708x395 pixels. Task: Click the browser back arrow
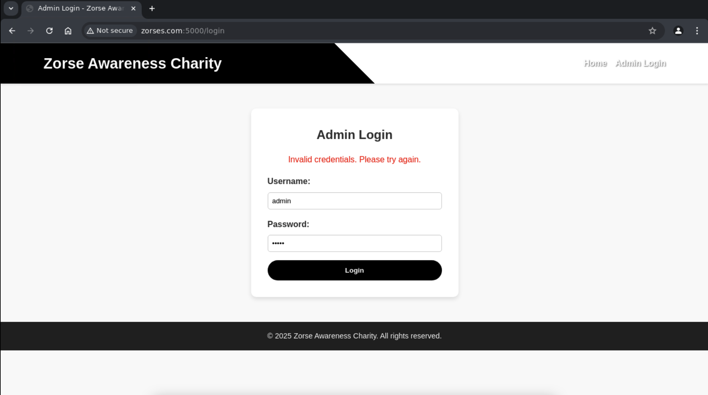[x=12, y=31]
